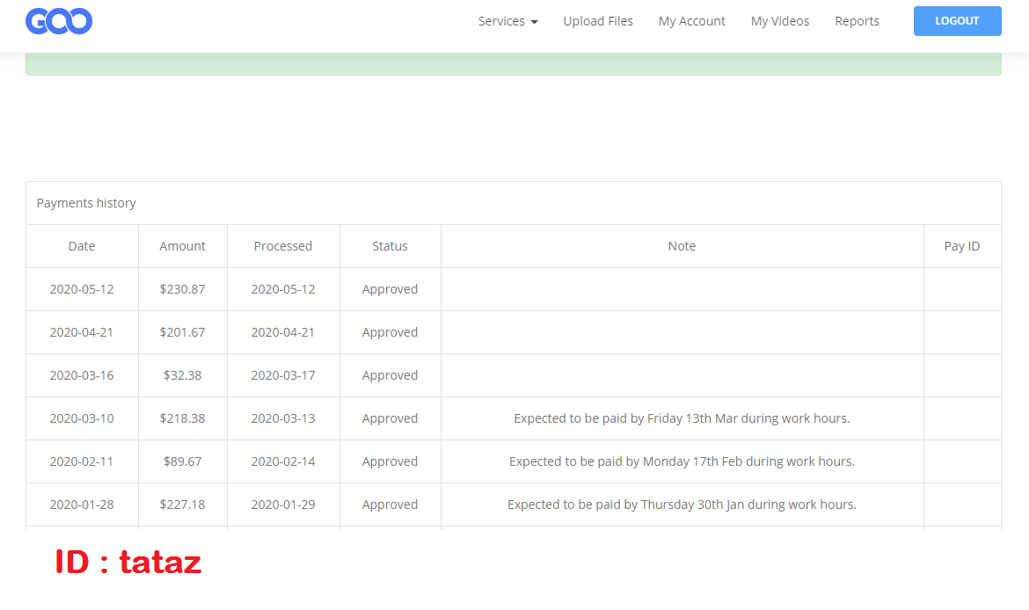Image resolution: width=1029 pixels, height=610 pixels.
Task: Select amount $32.38
Action: click(x=182, y=375)
